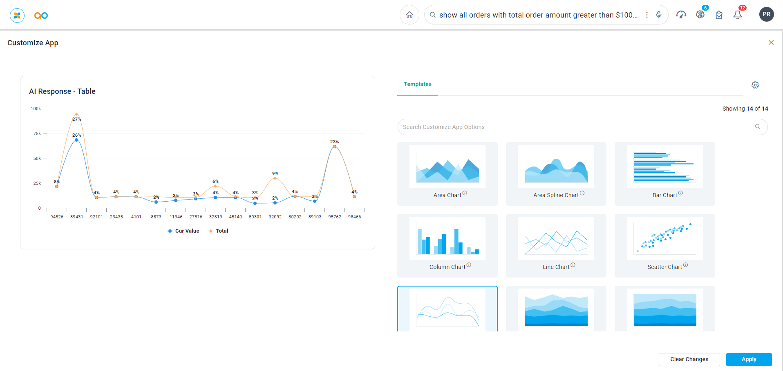
Task: Click the home icon button
Action: point(409,15)
